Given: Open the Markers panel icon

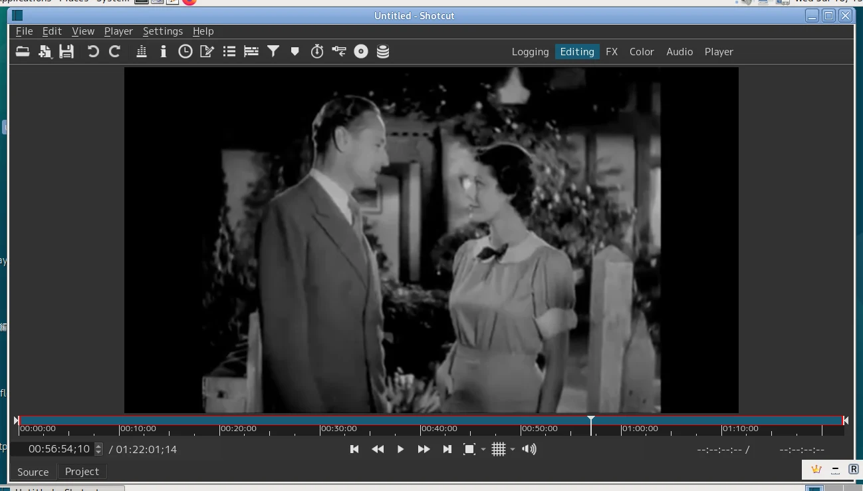Looking at the screenshot, I should tap(295, 51).
